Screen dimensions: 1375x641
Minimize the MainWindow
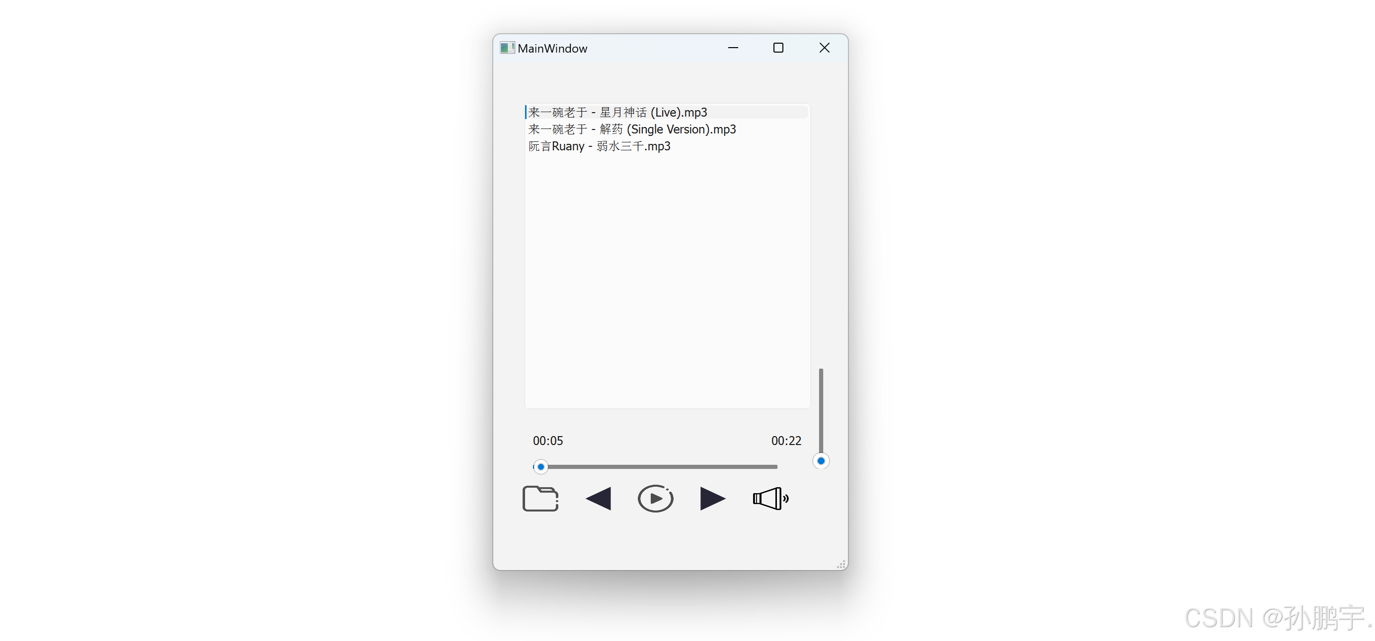[x=733, y=48]
